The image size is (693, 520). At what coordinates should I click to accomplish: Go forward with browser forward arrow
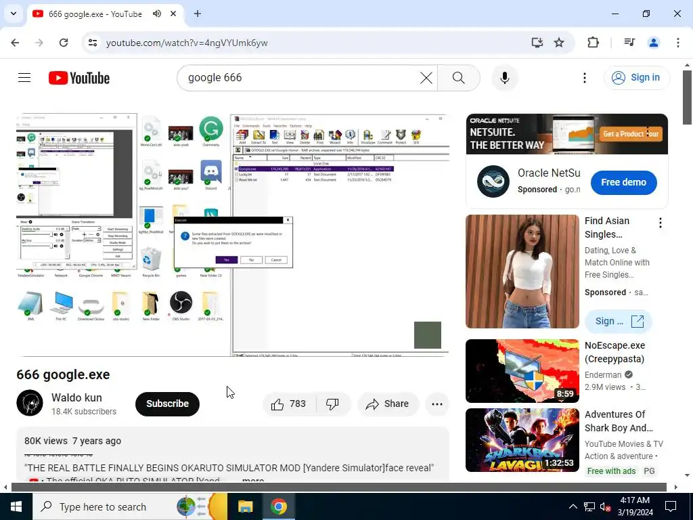click(x=39, y=43)
